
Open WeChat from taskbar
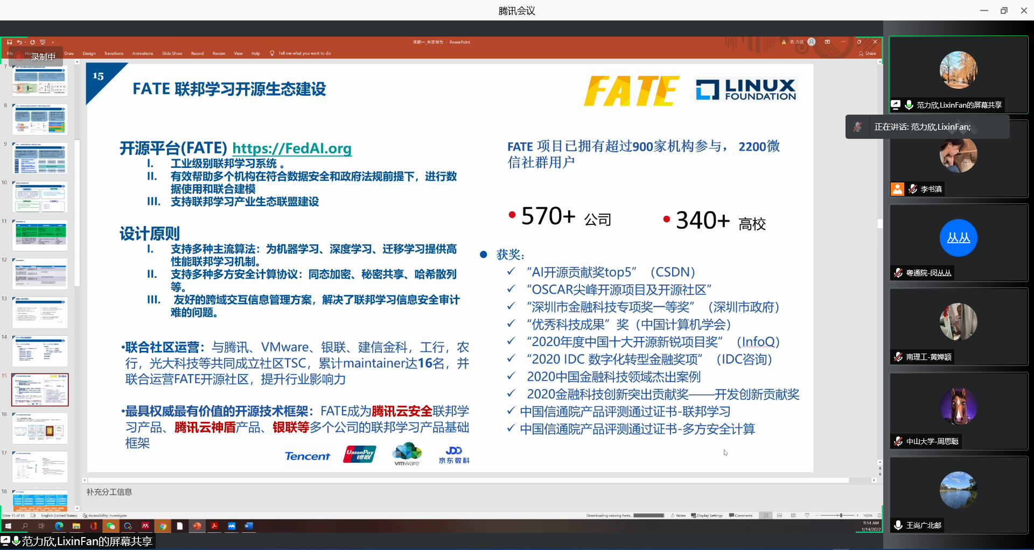[111, 526]
